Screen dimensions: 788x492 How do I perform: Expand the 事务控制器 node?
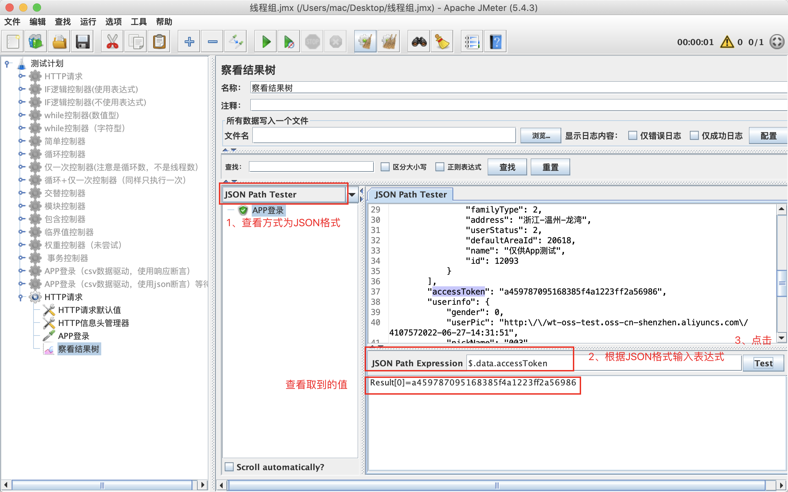click(21, 258)
